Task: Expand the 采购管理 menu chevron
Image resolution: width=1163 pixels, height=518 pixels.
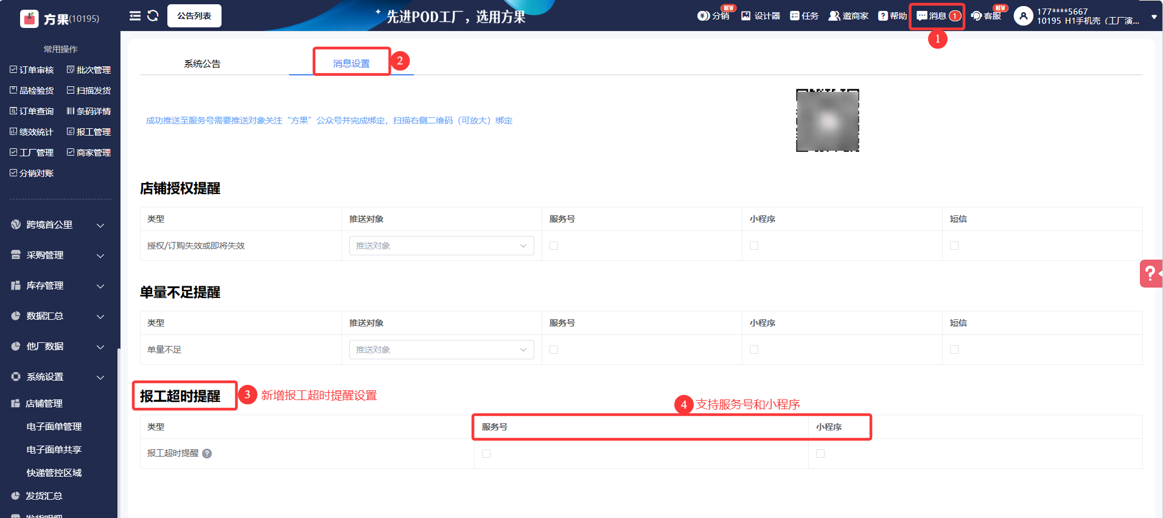Action: (x=100, y=256)
